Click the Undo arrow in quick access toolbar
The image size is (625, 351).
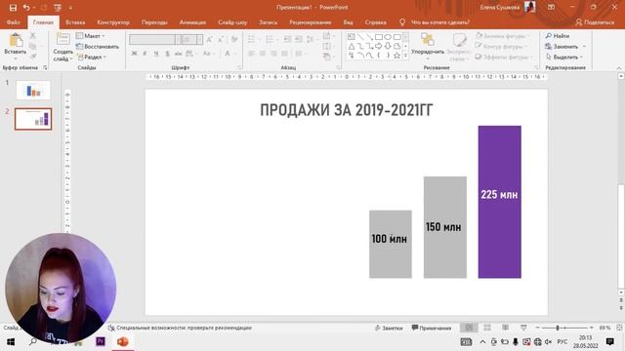(26, 8)
